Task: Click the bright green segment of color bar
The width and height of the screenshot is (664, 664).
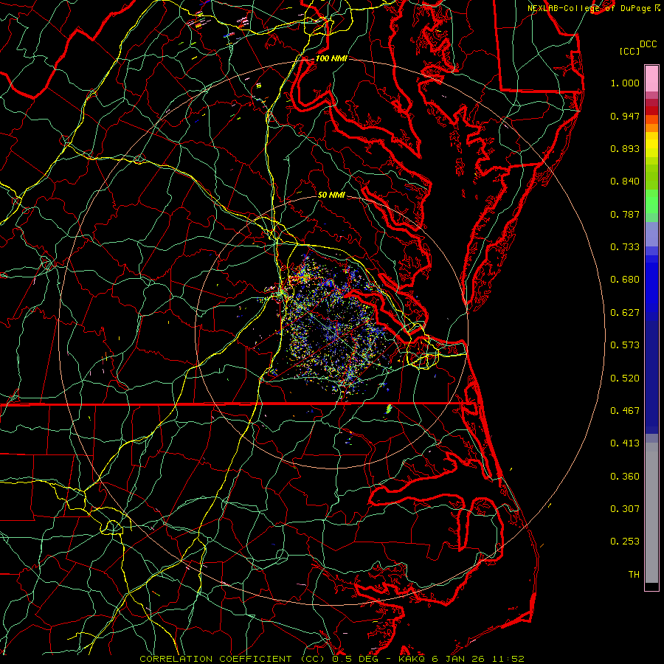Action: 651,201
